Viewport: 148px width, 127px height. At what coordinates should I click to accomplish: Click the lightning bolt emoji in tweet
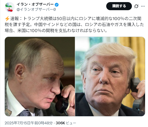coord(7,19)
